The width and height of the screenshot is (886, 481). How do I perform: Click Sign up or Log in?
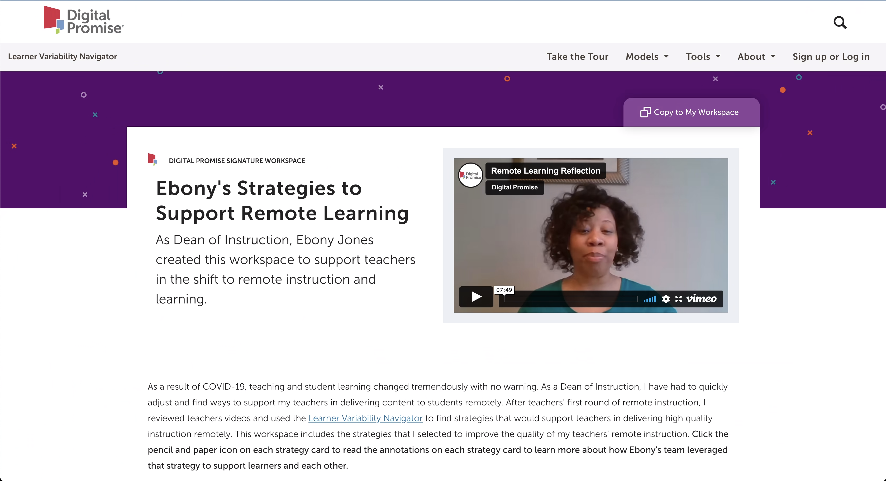coord(831,57)
